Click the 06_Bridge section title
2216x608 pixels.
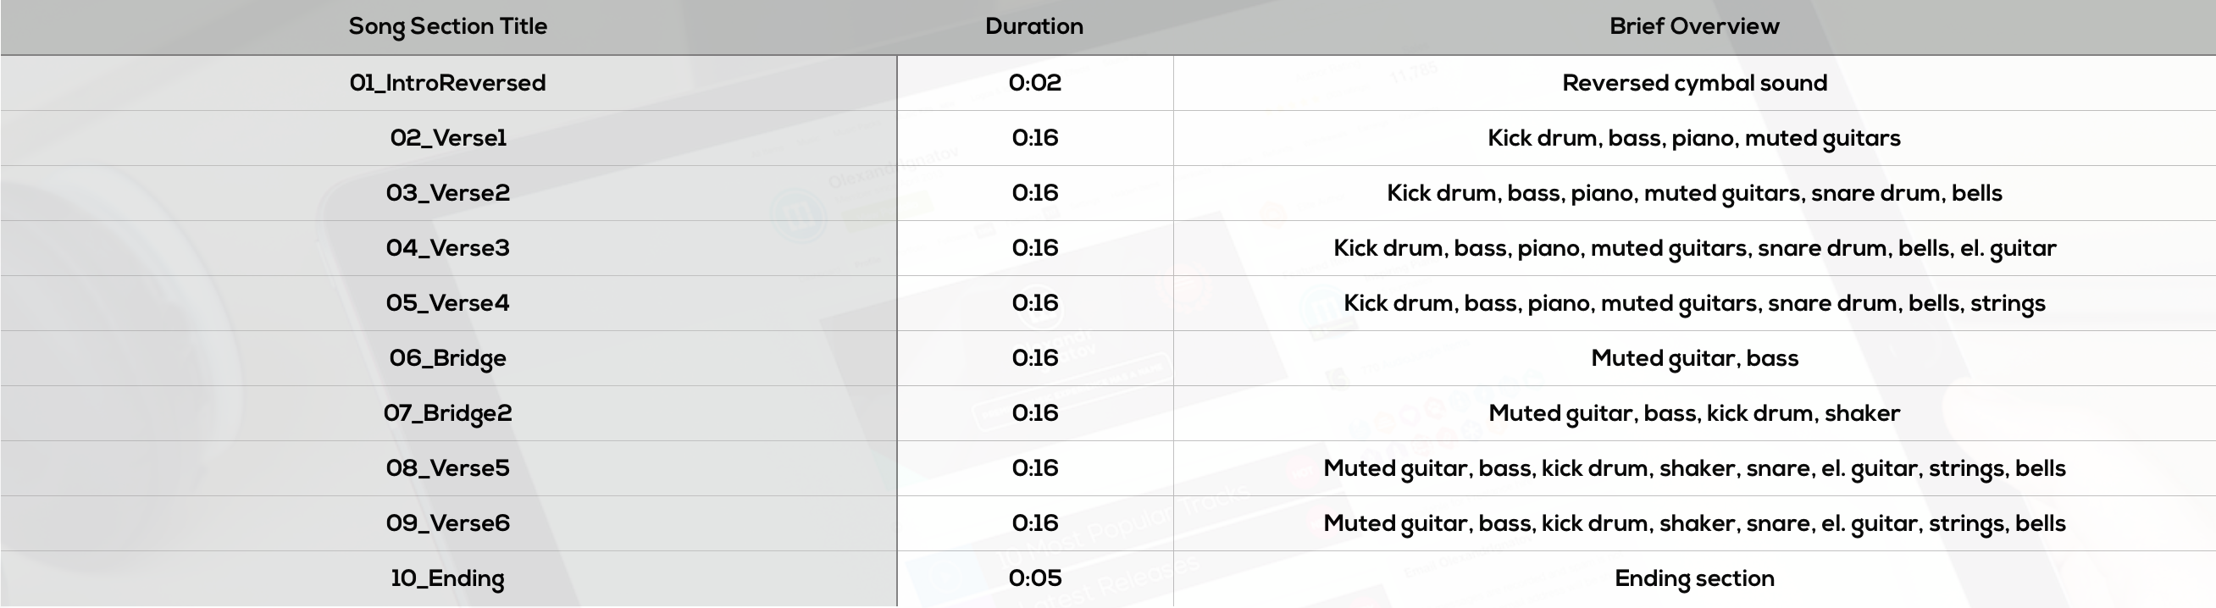[447, 358]
